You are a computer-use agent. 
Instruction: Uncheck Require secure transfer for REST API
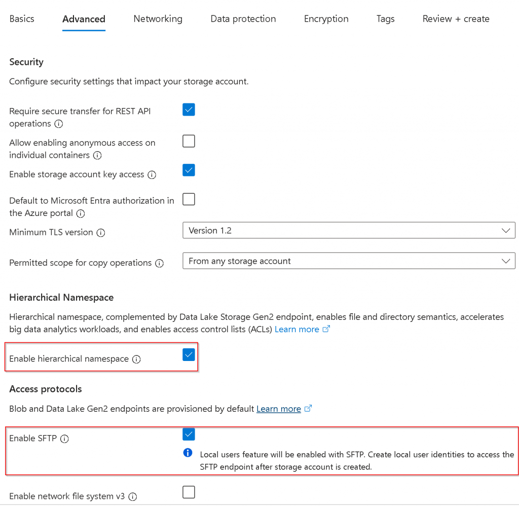click(x=189, y=110)
